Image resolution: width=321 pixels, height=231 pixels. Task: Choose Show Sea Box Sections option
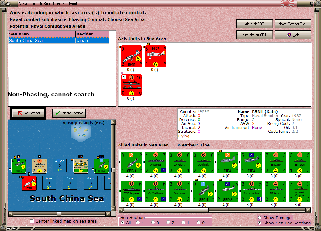(x=260, y=223)
